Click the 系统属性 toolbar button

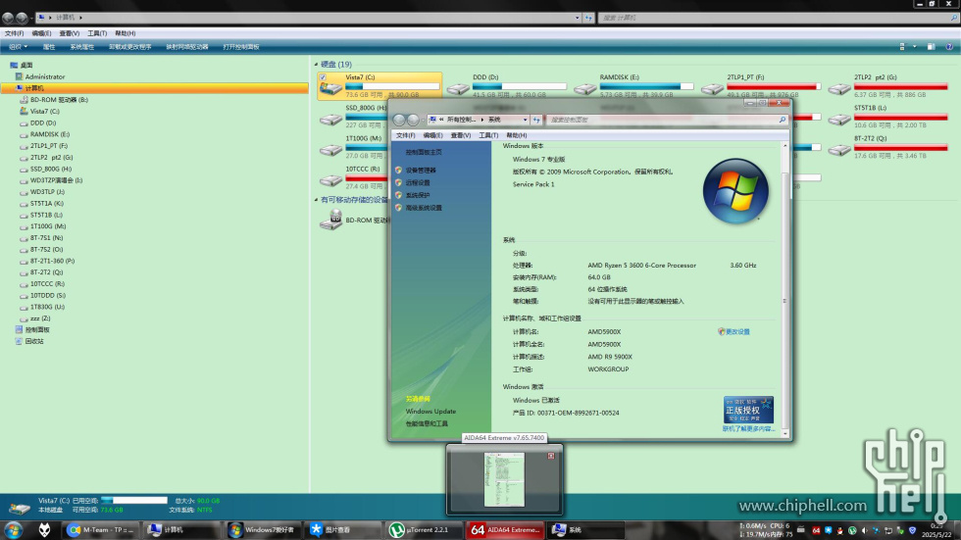pyautogui.click(x=81, y=46)
